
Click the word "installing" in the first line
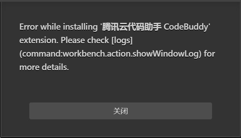80,27
